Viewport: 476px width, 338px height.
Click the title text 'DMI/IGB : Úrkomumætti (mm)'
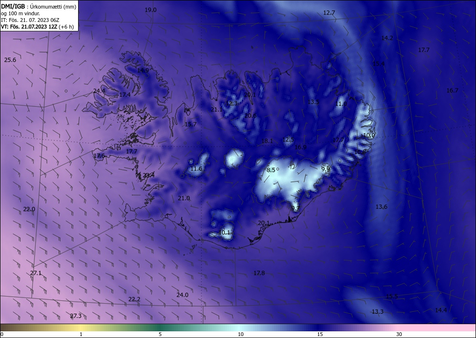coord(39,6)
